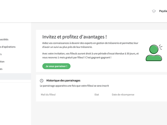Click the clock icon beside Historique des parrainages

pos(42,81)
